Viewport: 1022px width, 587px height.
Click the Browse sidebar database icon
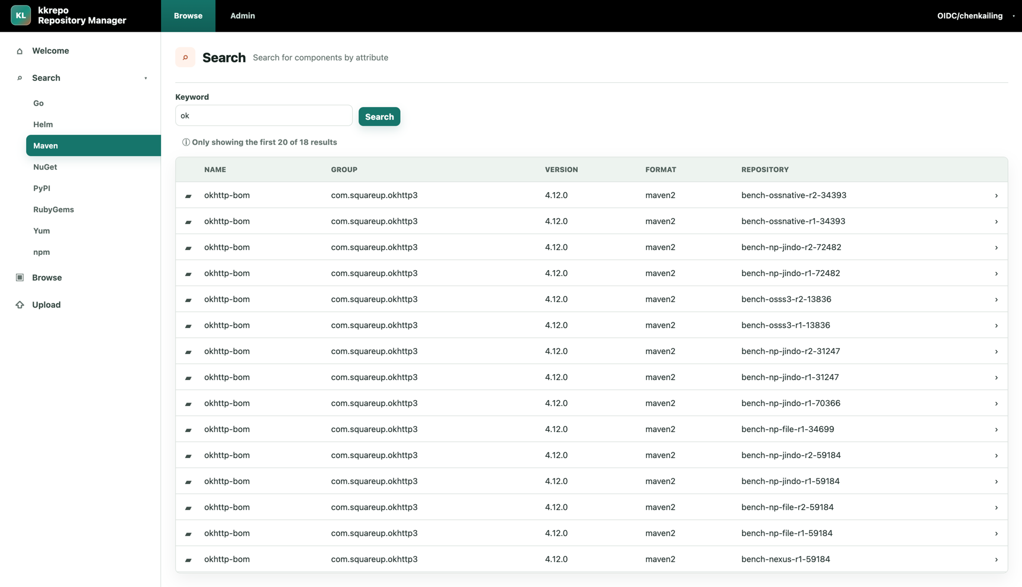tap(20, 277)
